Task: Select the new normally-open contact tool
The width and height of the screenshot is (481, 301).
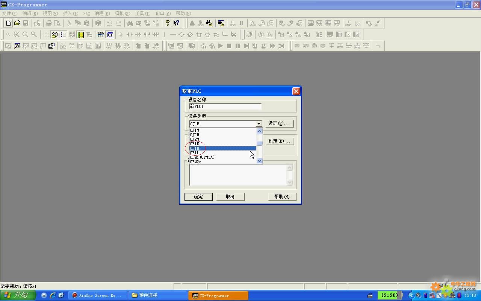Action: tap(130, 35)
